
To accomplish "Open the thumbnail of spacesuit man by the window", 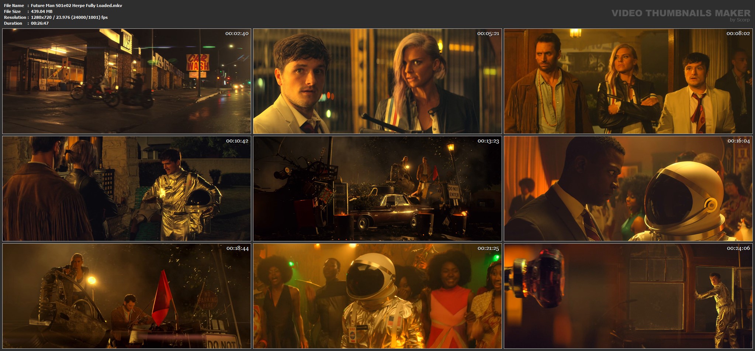I will coord(628,296).
